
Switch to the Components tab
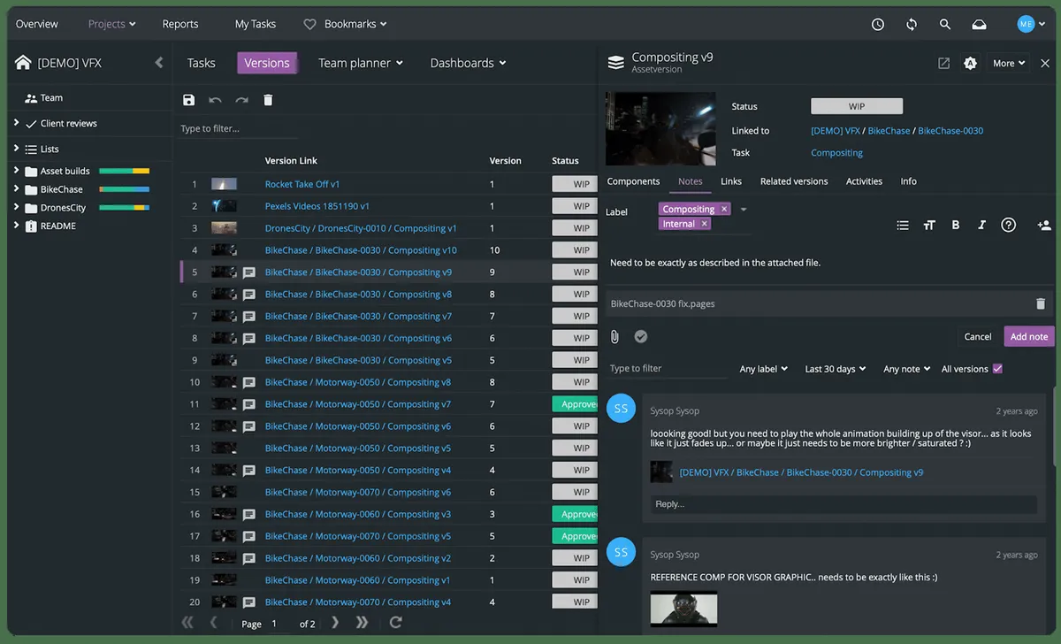click(633, 180)
